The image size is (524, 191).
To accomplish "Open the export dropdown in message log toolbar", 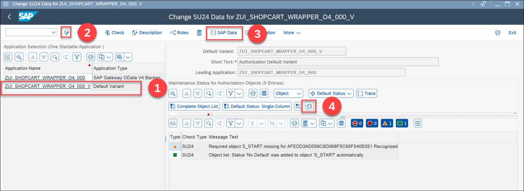I will click(x=326, y=123).
